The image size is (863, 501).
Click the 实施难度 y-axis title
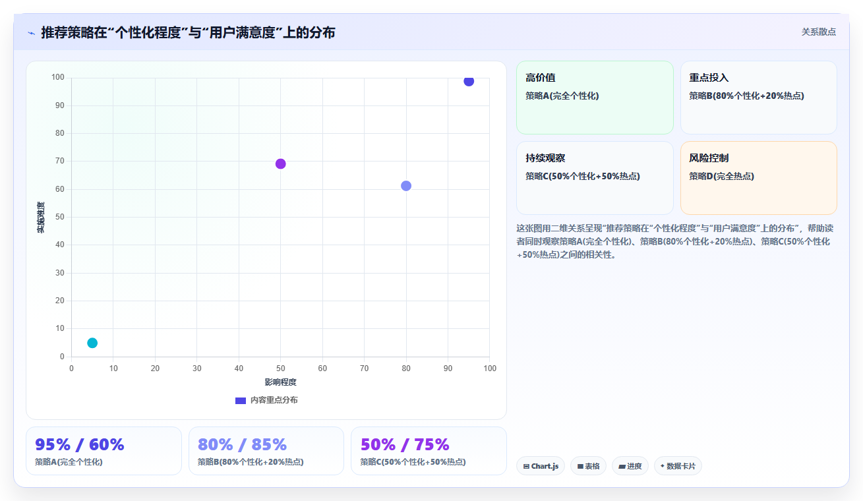[41, 218]
